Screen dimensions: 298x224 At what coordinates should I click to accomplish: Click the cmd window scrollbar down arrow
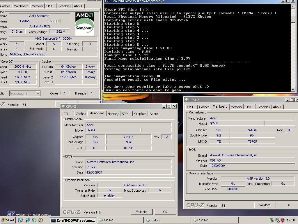click(x=293, y=89)
